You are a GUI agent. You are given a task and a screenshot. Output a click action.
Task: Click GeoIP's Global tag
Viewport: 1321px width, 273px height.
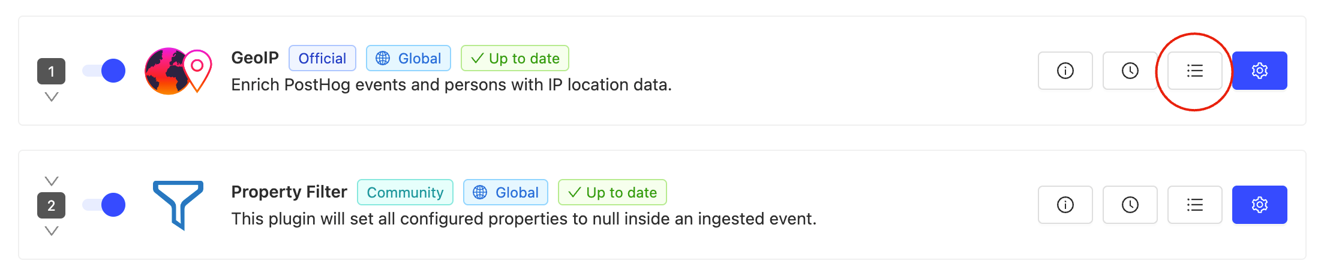coord(409,58)
